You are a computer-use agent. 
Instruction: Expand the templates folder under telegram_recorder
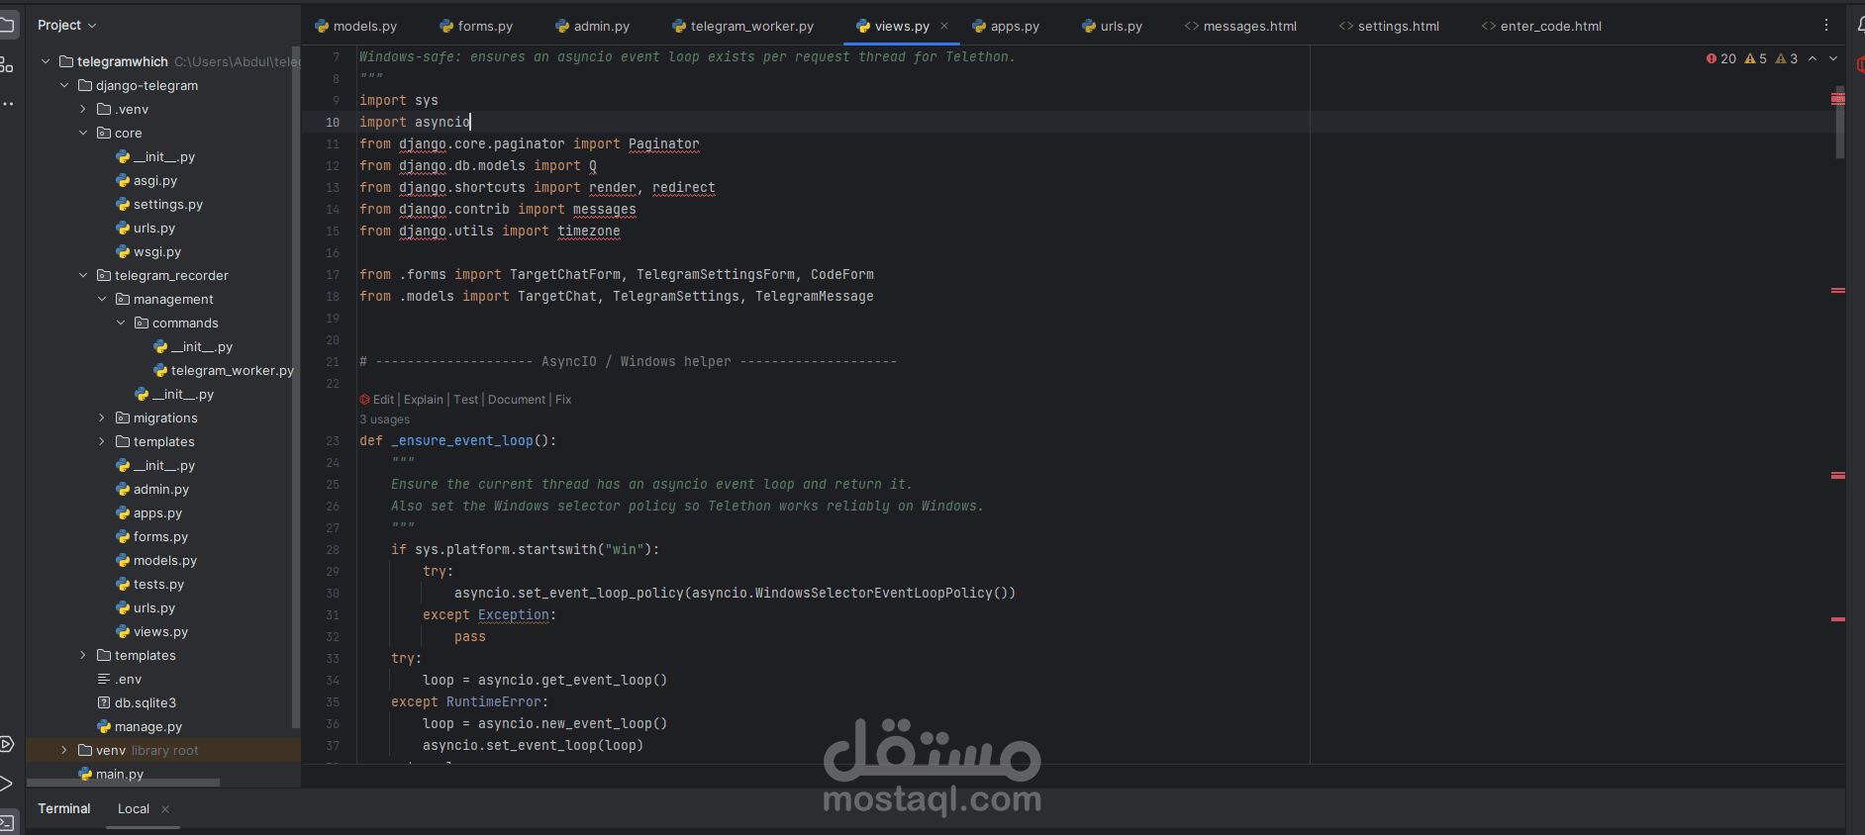pyautogui.click(x=102, y=441)
